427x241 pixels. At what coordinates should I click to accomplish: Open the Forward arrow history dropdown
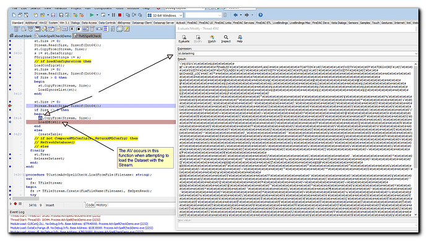pyautogui.click(x=252, y=15)
